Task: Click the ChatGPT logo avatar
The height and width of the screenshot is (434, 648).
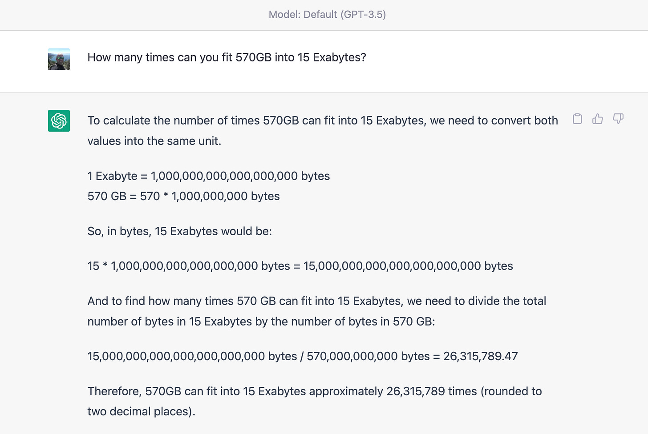Action: click(x=59, y=121)
